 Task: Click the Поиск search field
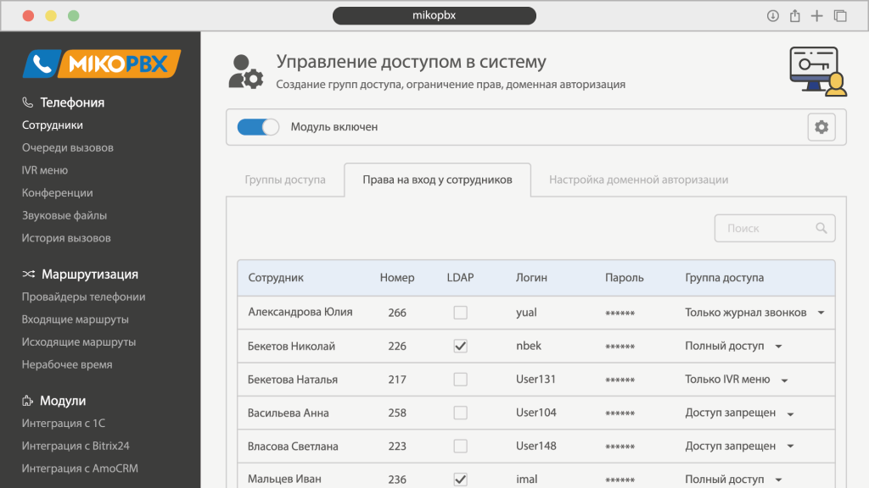tap(768, 228)
